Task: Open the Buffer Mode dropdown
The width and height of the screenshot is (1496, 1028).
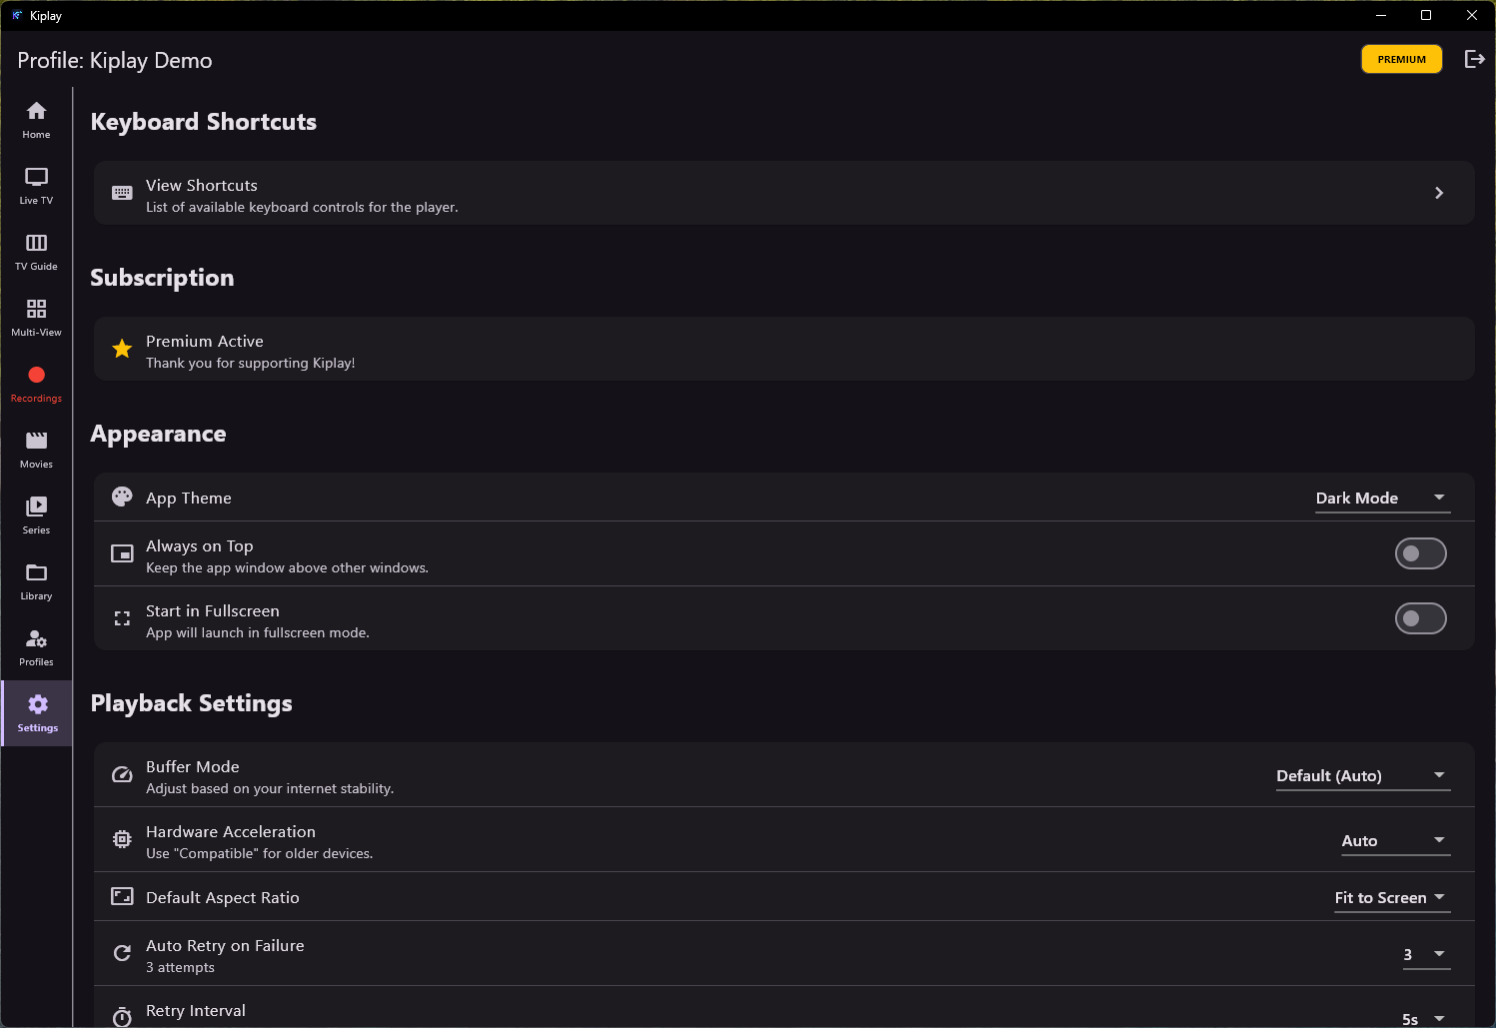Action: [1362, 775]
